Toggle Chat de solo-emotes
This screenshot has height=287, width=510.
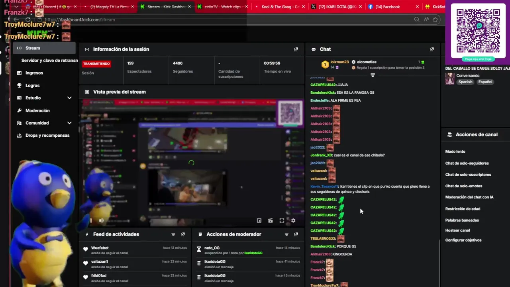[464, 186]
